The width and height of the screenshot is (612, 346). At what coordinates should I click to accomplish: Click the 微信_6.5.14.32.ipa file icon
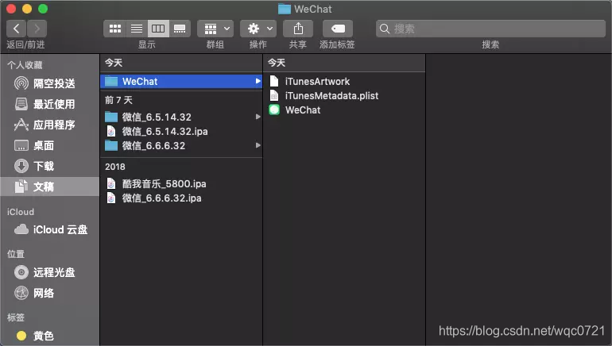pyautogui.click(x=111, y=131)
